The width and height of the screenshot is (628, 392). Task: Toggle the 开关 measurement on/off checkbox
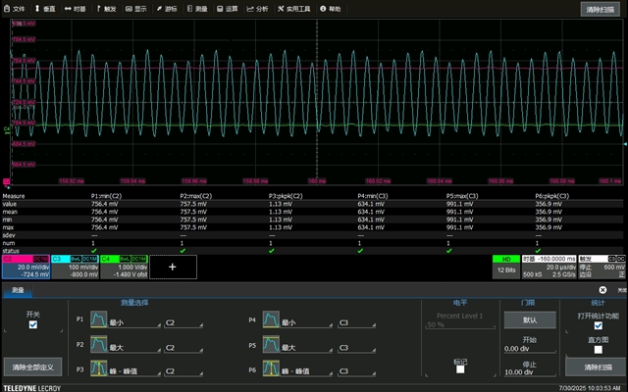(x=33, y=325)
